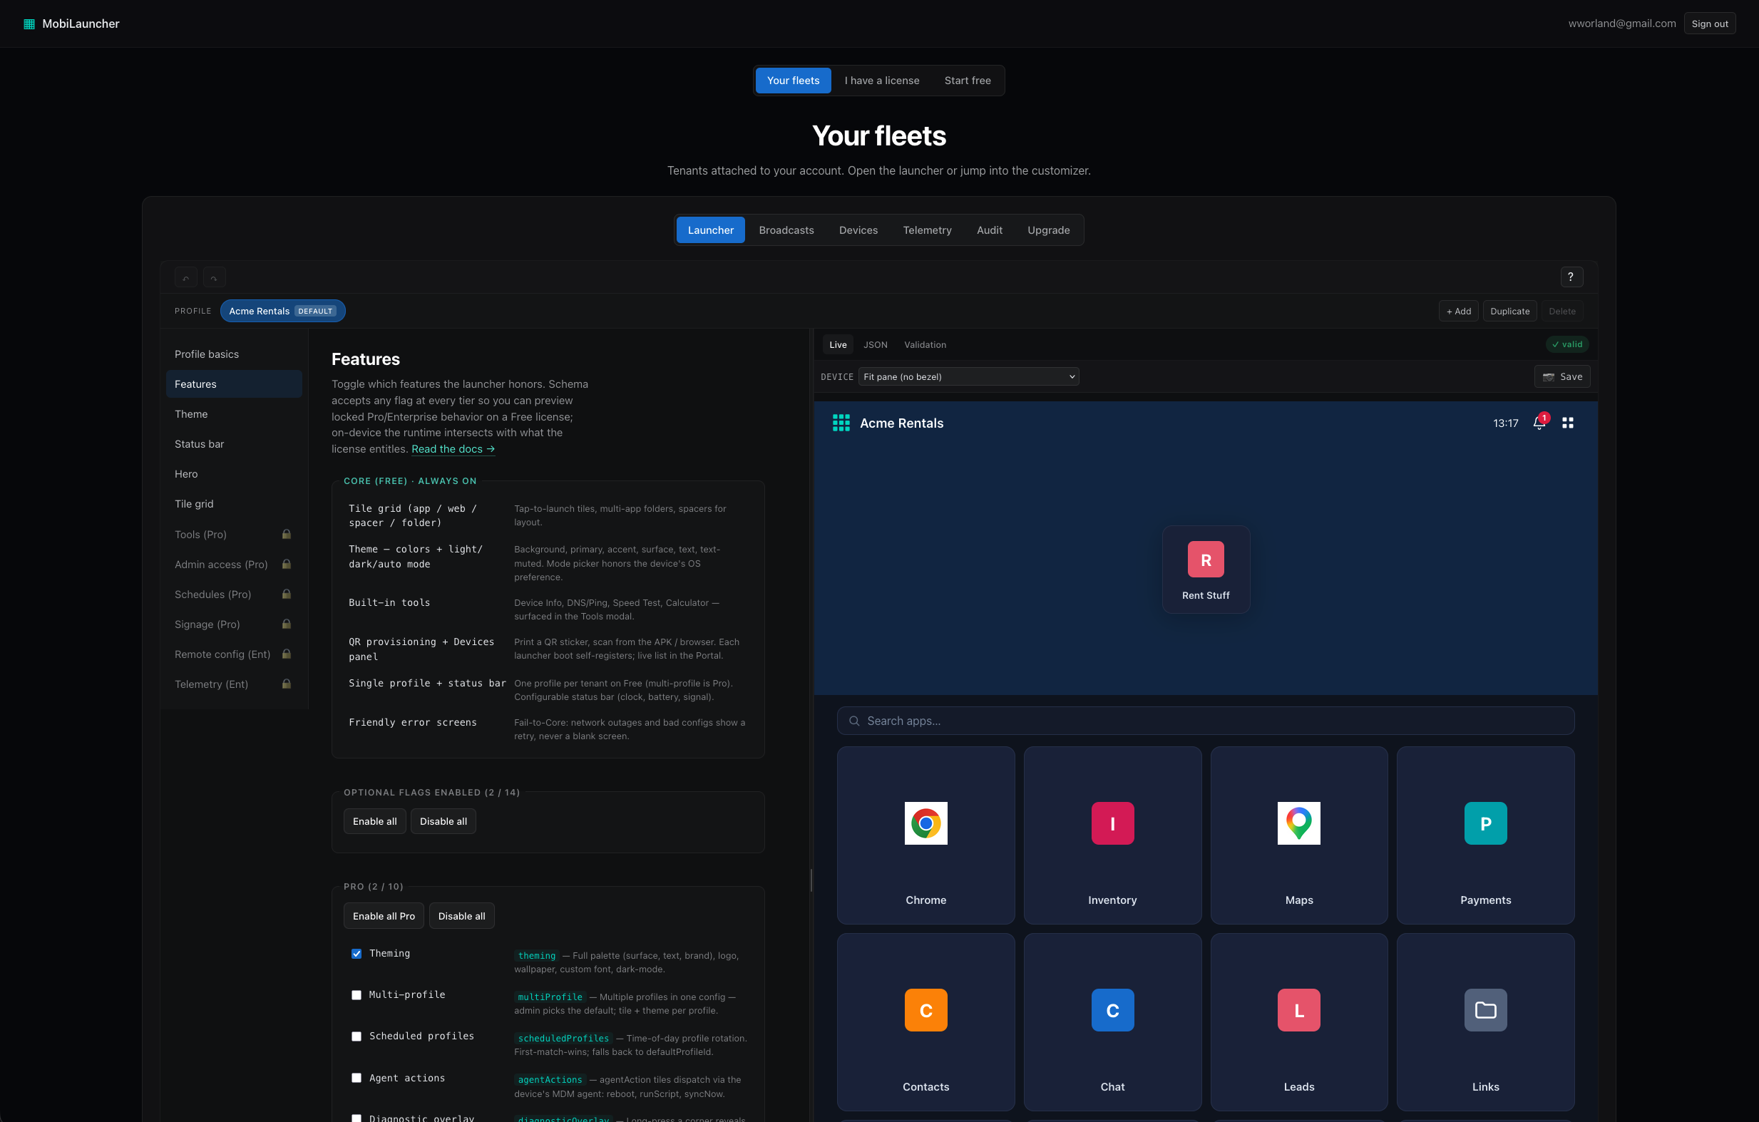The width and height of the screenshot is (1759, 1122).
Task: Click the wworland@gmail.com account email
Action: pos(1621,24)
